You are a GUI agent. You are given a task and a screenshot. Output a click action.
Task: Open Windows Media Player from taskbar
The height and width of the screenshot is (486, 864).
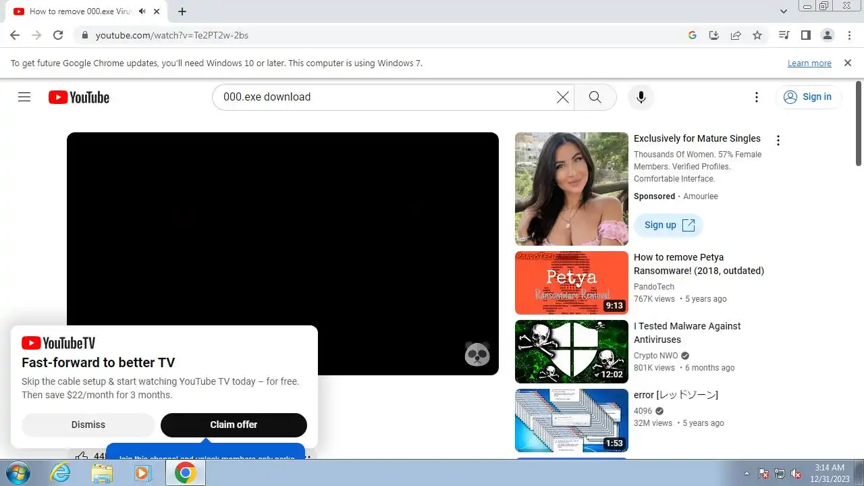click(142, 473)
